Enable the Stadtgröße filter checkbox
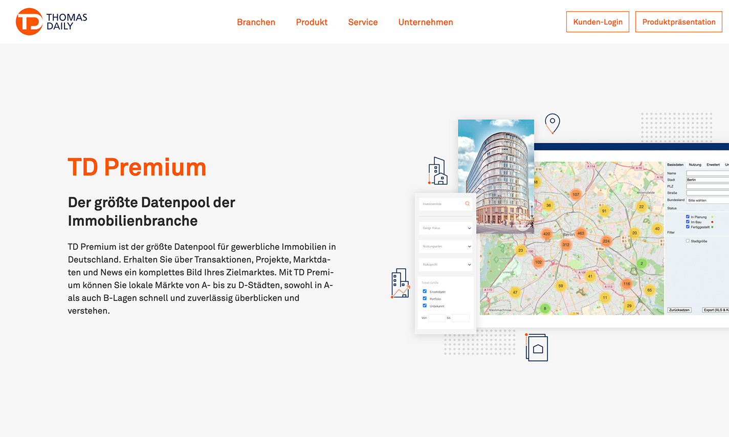 [688, 241]
